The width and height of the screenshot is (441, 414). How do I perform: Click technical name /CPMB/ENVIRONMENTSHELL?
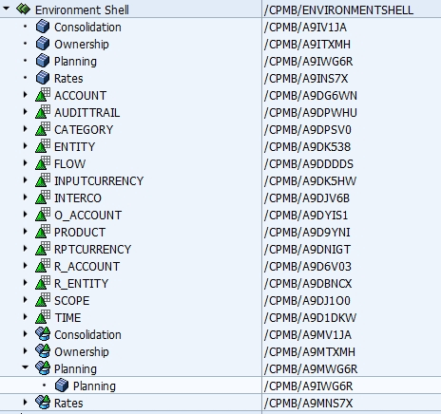click(x=338, y=10)
